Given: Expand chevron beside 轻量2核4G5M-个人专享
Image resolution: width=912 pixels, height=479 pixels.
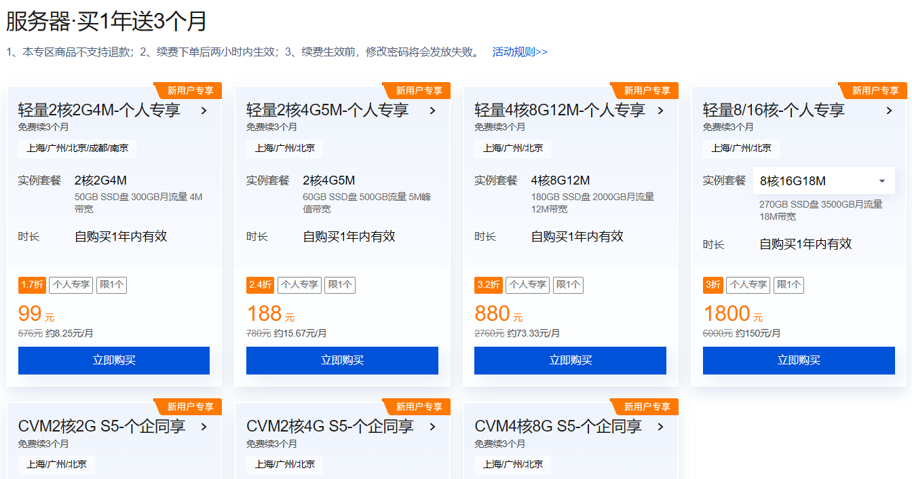Looking at the screenshot, I should pyautogui.click(x=432, y=111).
